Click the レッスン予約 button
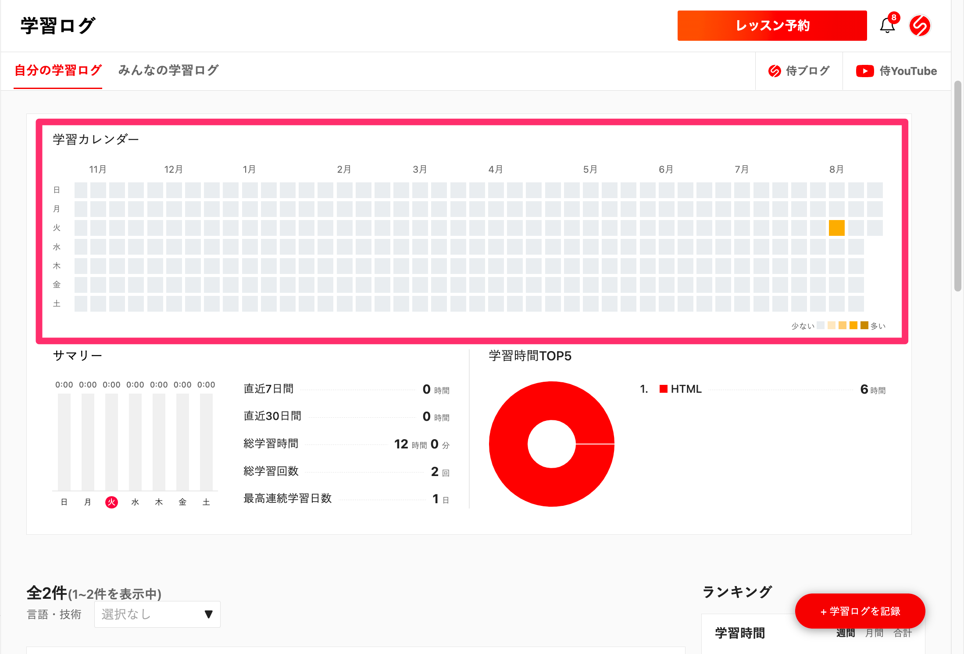Image resolution: width=964 pixels, height=654 pixels. point(772,26)
